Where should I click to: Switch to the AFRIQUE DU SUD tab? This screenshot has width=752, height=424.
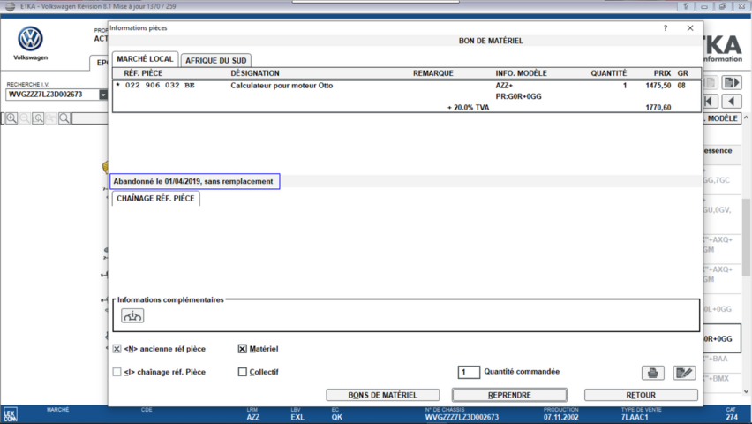[215, 59]
